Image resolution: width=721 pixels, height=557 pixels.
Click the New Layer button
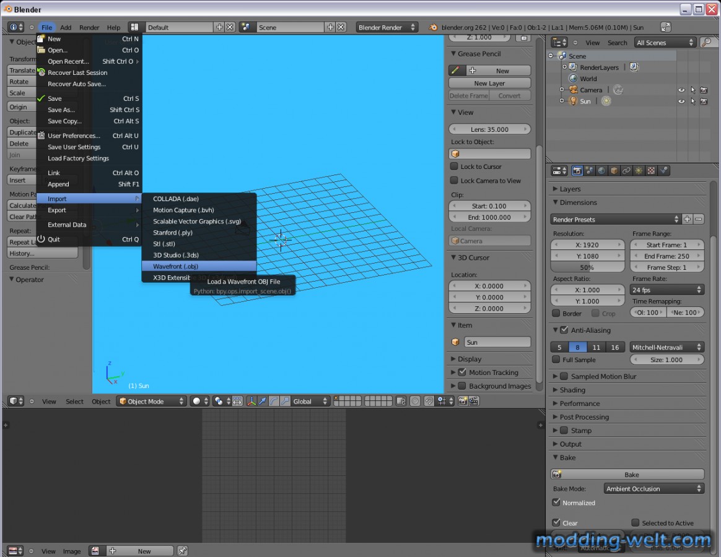(489, 83)
